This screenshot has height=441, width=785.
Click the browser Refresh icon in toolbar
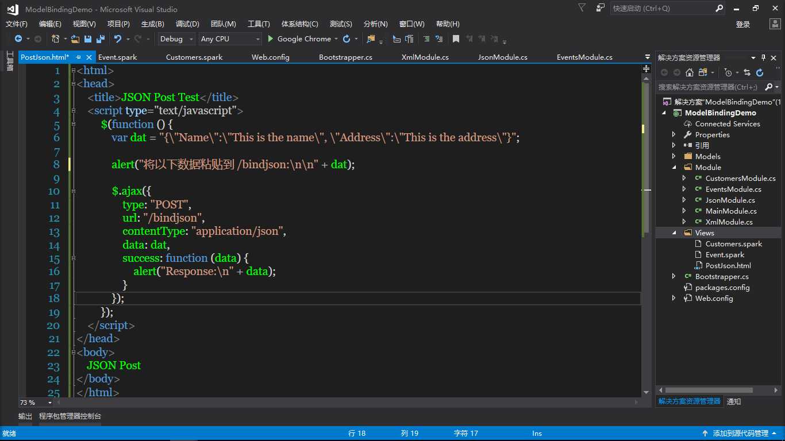pos(347,39)
